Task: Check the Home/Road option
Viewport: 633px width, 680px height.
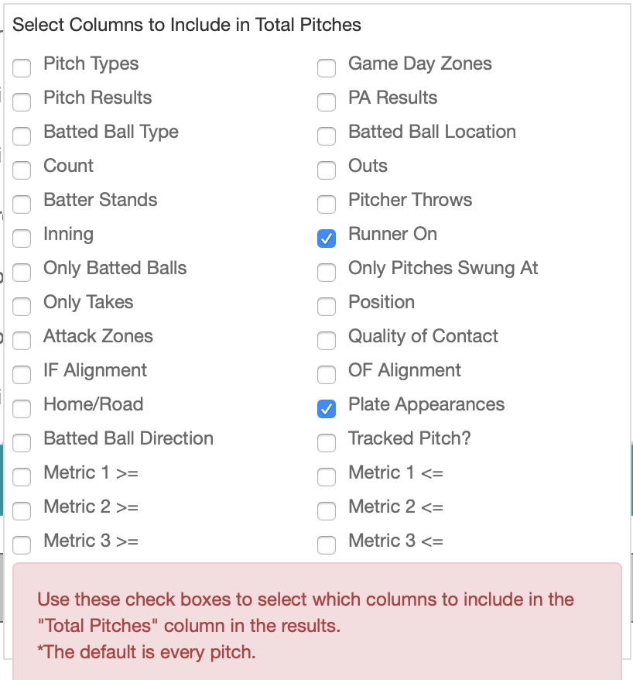Action: click(x=22, y=408)
